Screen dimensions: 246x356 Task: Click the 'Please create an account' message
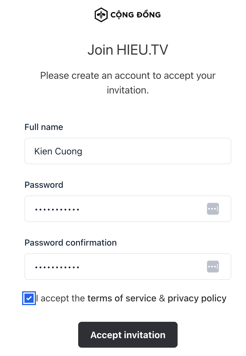pyautogui.click(x=128, y=83)
